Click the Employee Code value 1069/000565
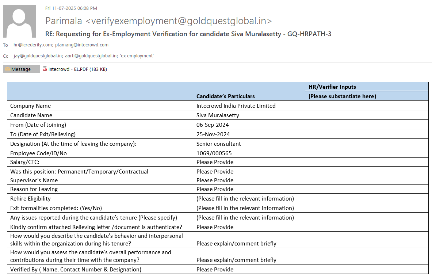The height and width of the screenshot is (278, 432). (x=214, y=153)
